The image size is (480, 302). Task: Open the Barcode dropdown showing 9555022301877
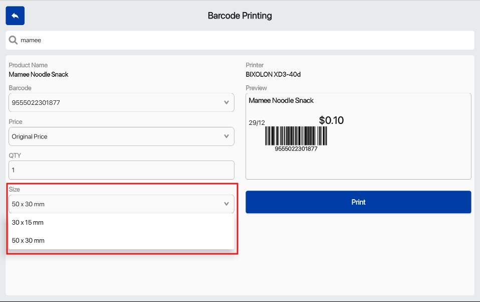(115, 103)
